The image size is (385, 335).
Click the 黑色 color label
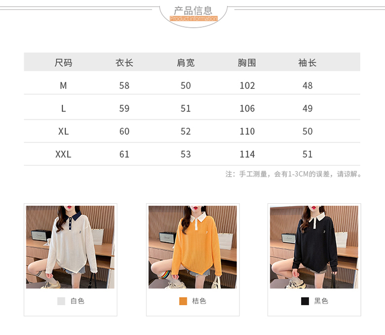321,301
